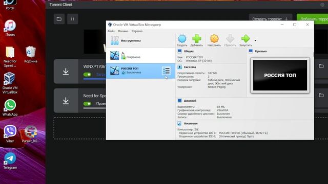Click the Need for Speed torrent name
328x184 pixels.
click(x=94, y=96)
